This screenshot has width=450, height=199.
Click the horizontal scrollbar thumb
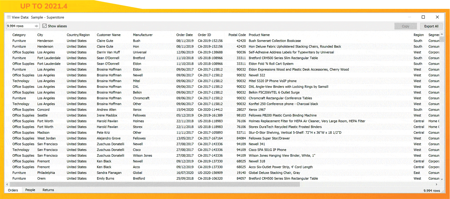(x=155, y=184)
